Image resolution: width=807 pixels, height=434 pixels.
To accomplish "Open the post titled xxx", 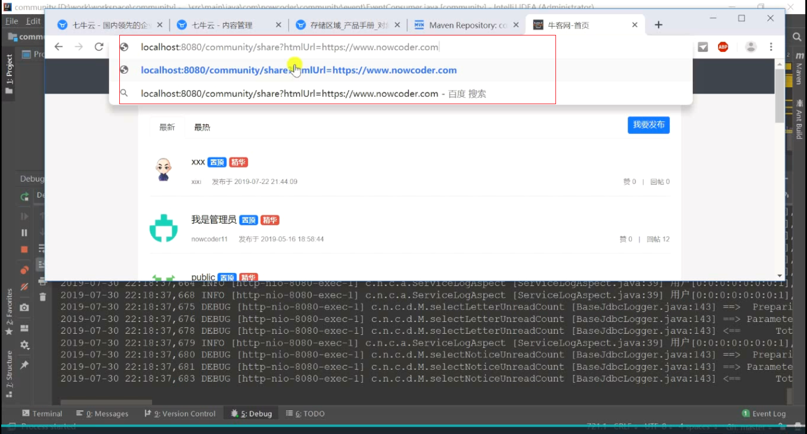I will pyautogui.click(x=198, y=162).
